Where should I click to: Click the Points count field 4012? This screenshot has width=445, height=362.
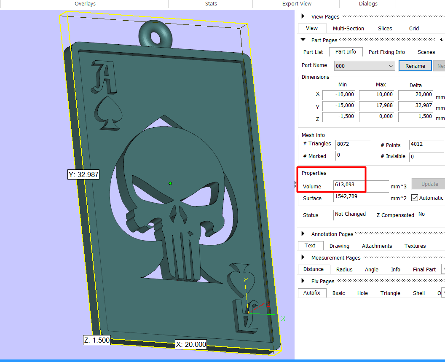(x=426, y=144)
